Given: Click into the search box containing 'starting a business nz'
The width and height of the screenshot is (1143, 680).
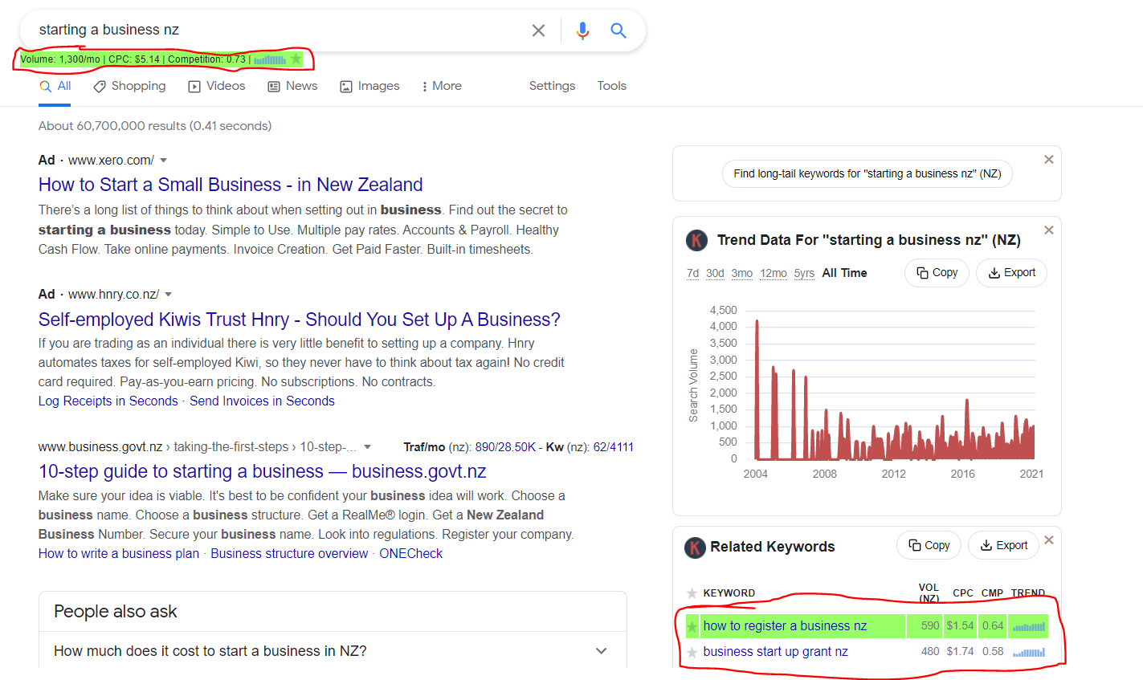Looking at the screenshot, I should click(273, 31).
